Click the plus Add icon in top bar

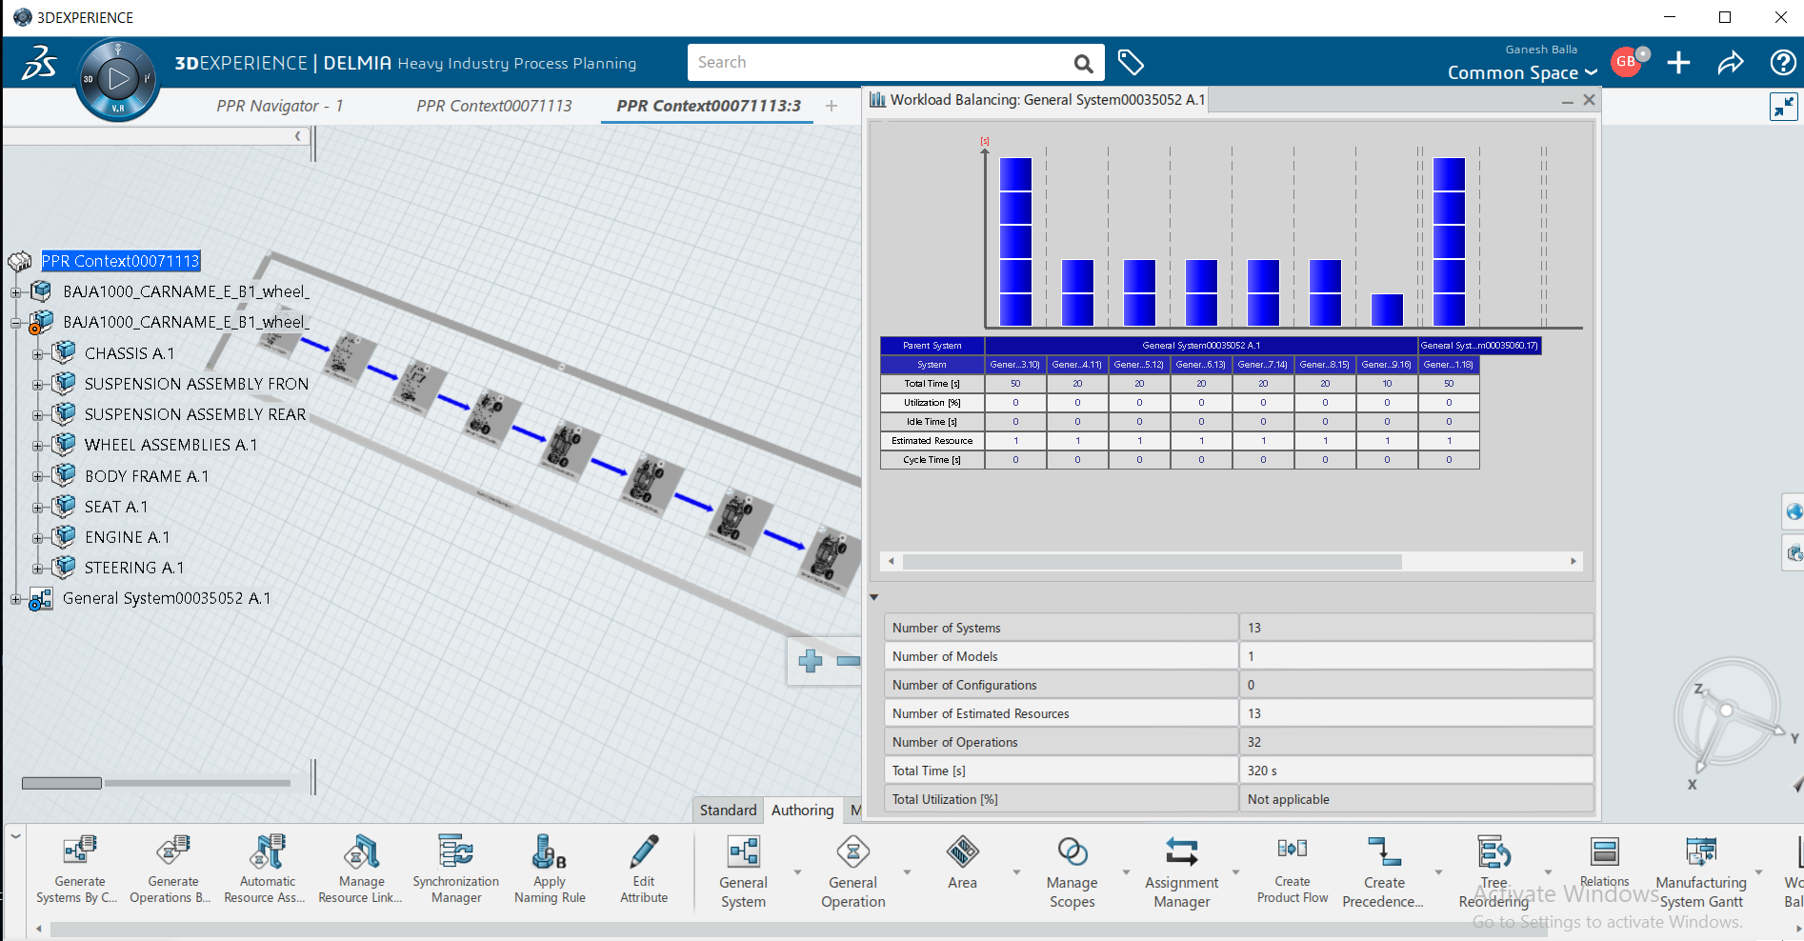1678,63
